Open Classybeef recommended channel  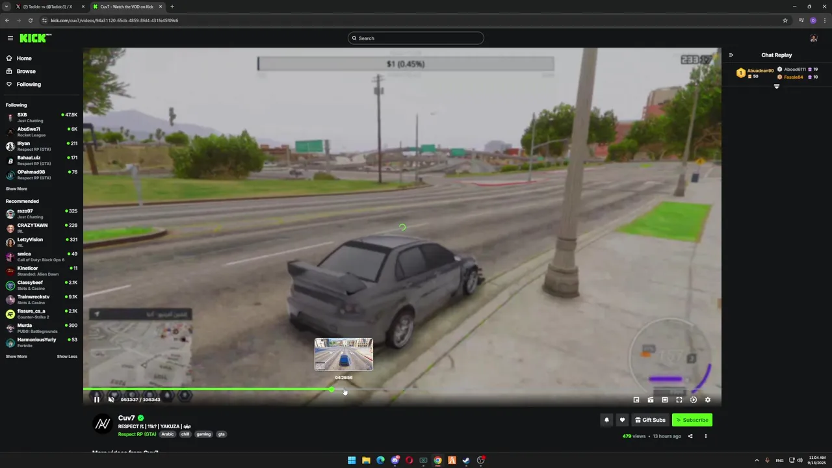click(x=42, y=285)
